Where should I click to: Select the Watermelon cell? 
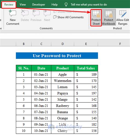point(63,81)
